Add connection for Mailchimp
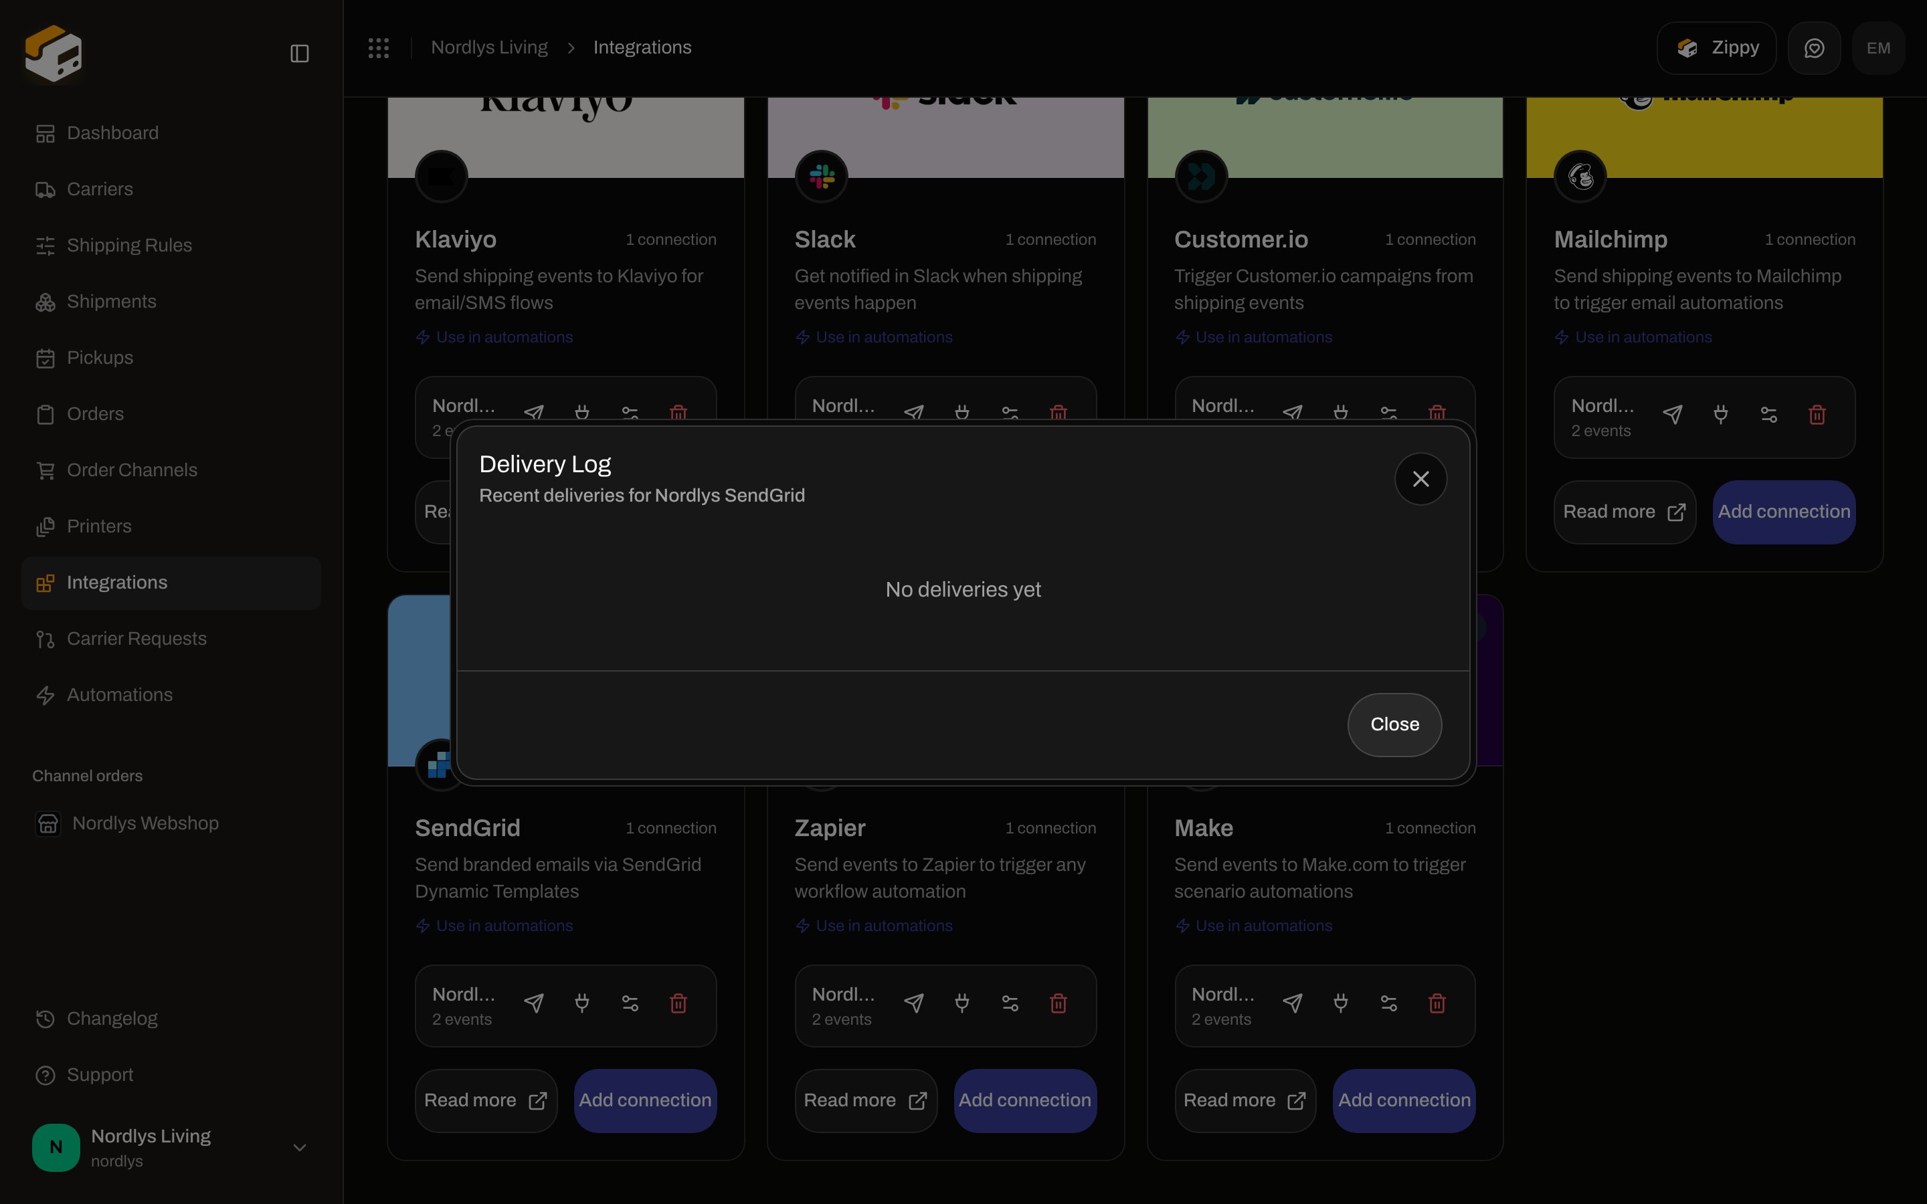The height and width of the screenshot is (1204, 1927). coord(1784,512)
